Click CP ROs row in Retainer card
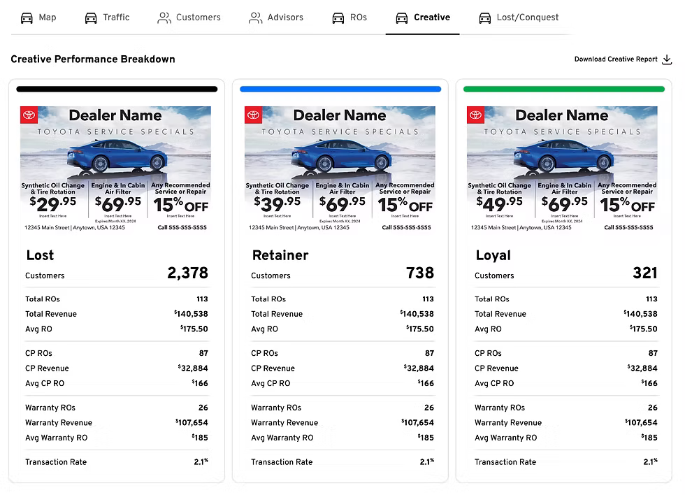Viewport: 685px width, 495px height. [342, 354]
